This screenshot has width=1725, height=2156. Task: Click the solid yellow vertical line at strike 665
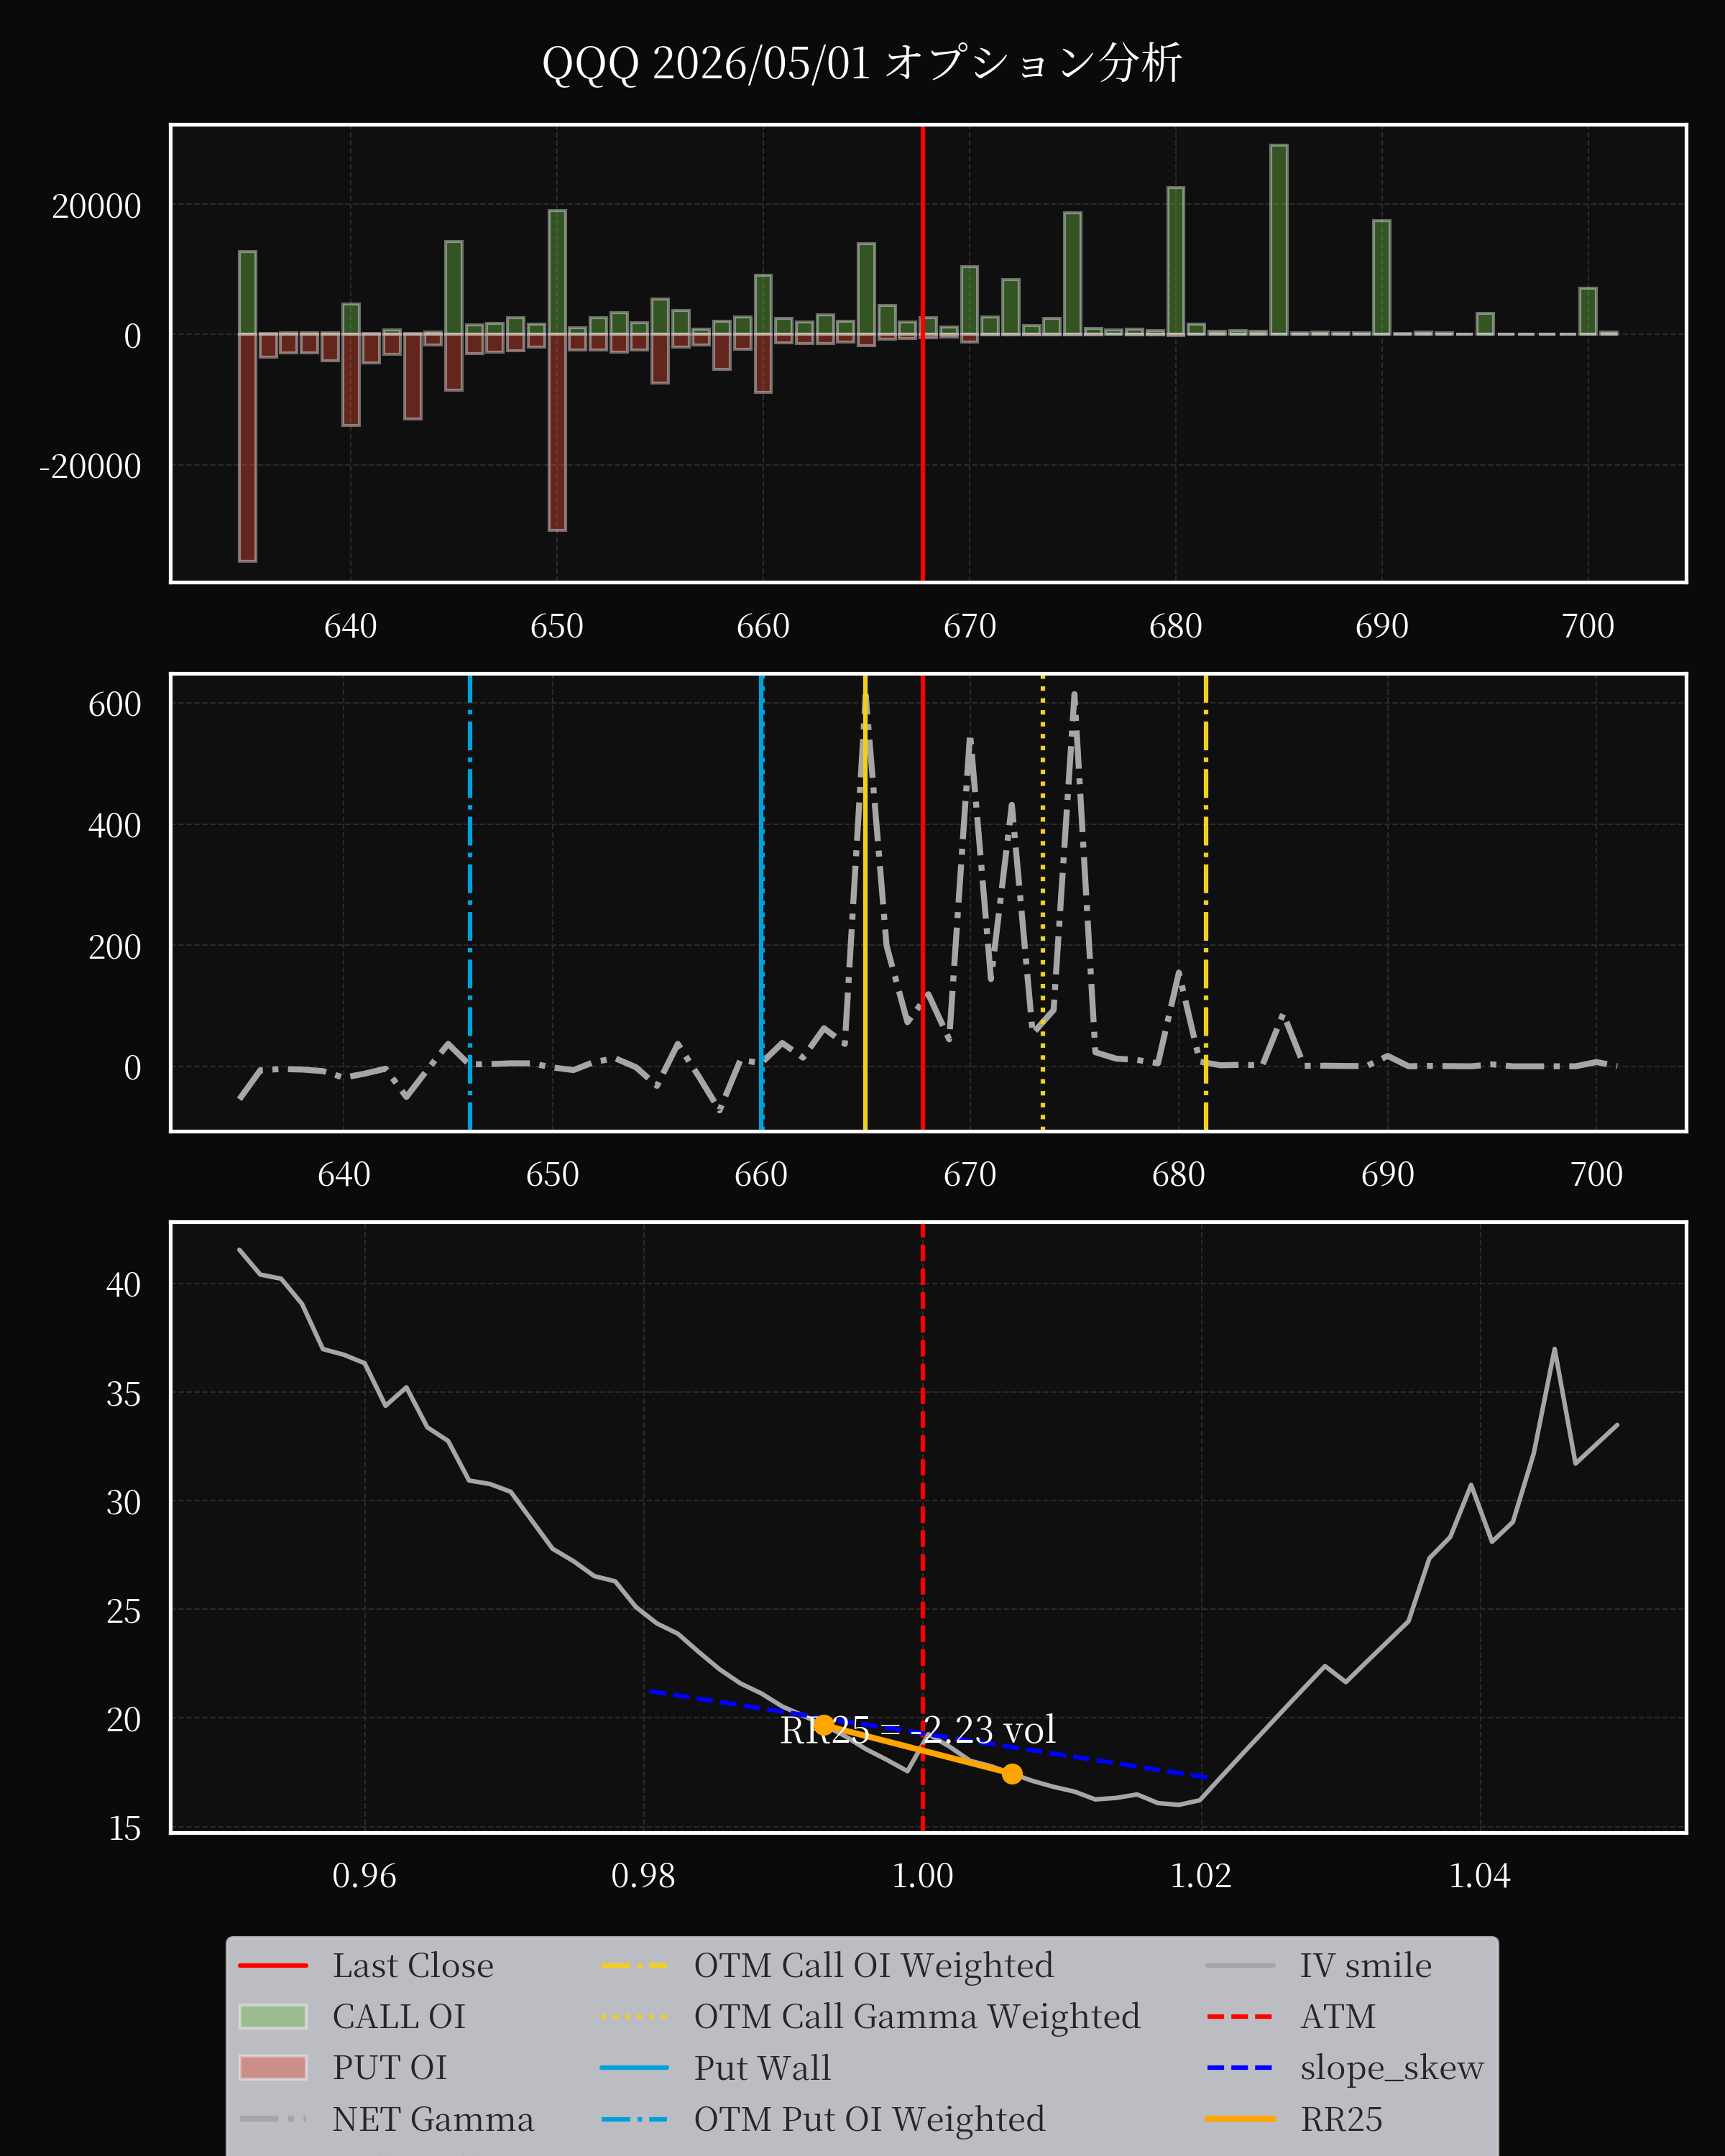865,903
